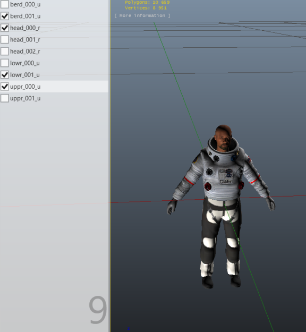Click the Polygons count readout

click(x=147, y=2)
